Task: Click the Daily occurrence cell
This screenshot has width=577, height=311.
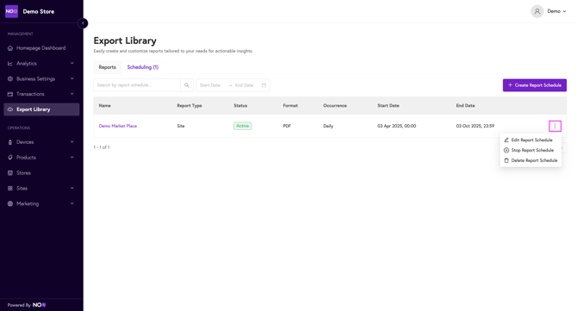Action: 328,126
